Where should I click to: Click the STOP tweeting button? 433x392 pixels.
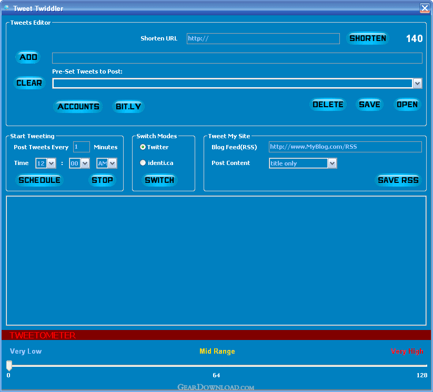coord(102,180)
